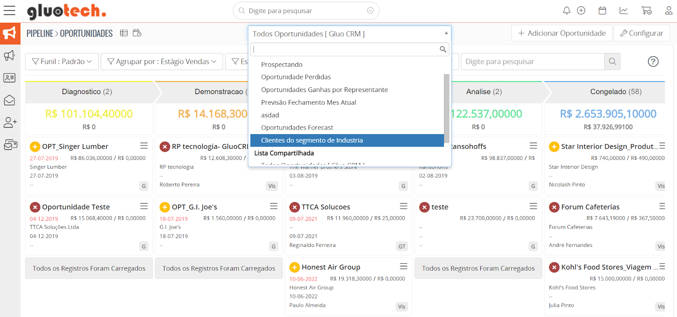
Task: Open Kohl's Food Stores_Viagem opportunity
Action: (x=609, y=267)
